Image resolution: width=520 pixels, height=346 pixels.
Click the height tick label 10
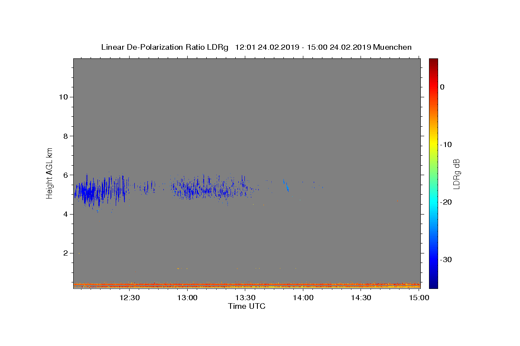click(63, 97)
